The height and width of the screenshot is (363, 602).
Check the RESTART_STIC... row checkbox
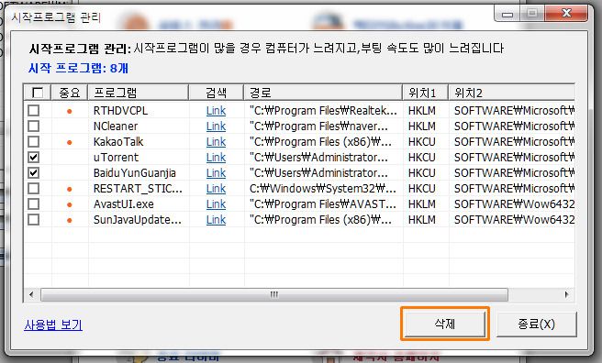click(33, 189)
